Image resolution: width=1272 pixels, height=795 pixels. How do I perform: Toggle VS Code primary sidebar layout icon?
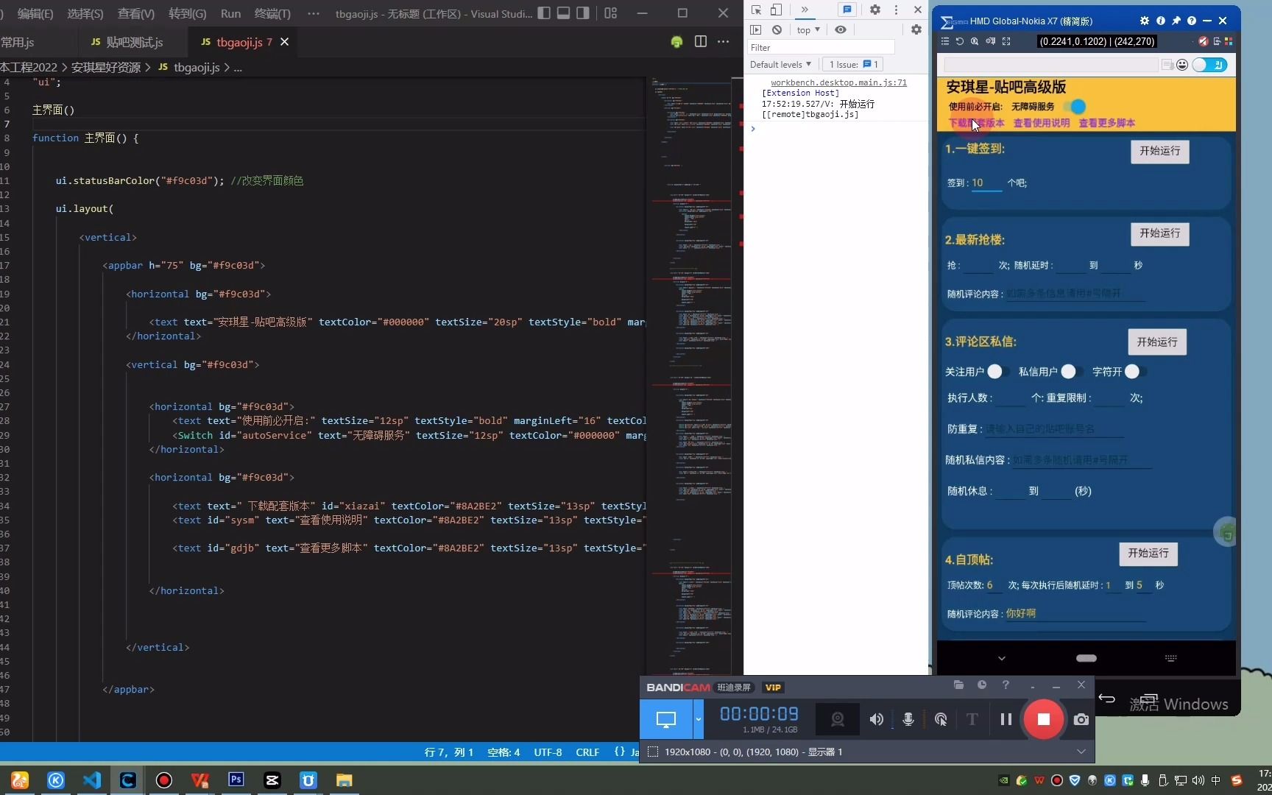[x=543, y=13]
